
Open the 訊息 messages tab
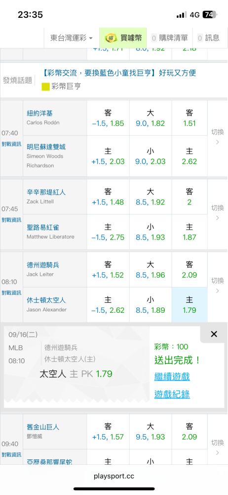(208, 38)
